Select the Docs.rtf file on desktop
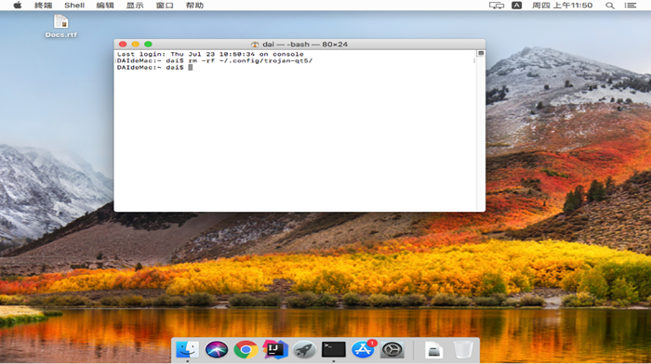The width and height of the screenshot is (651, 364). tap(61, 26)
